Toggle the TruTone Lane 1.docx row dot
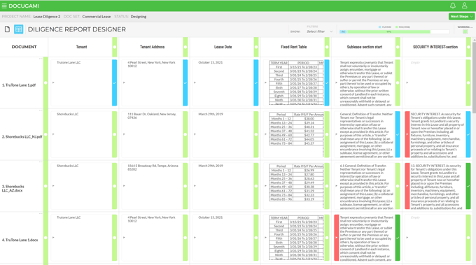 (45, 238)
